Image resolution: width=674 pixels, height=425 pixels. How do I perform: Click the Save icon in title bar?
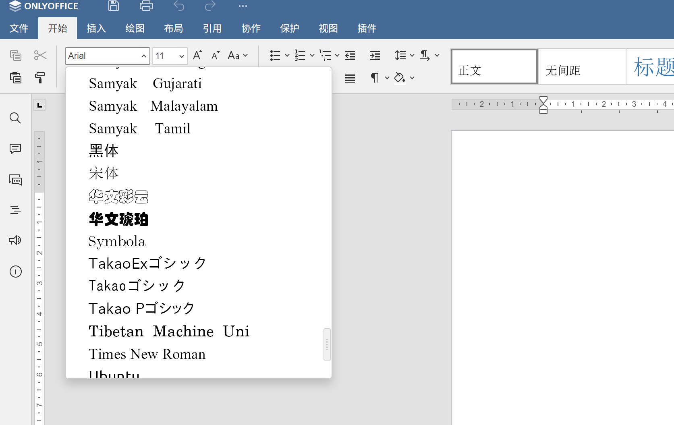point(114,6)
